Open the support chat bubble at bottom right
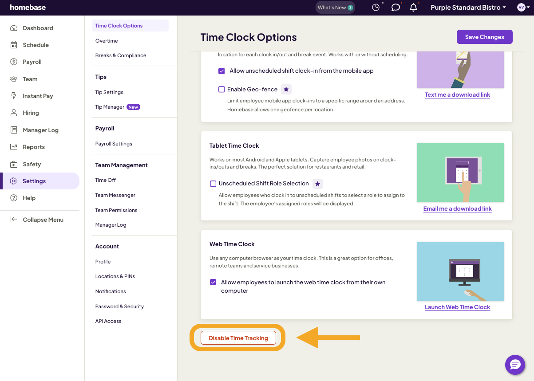 (515, 365)
